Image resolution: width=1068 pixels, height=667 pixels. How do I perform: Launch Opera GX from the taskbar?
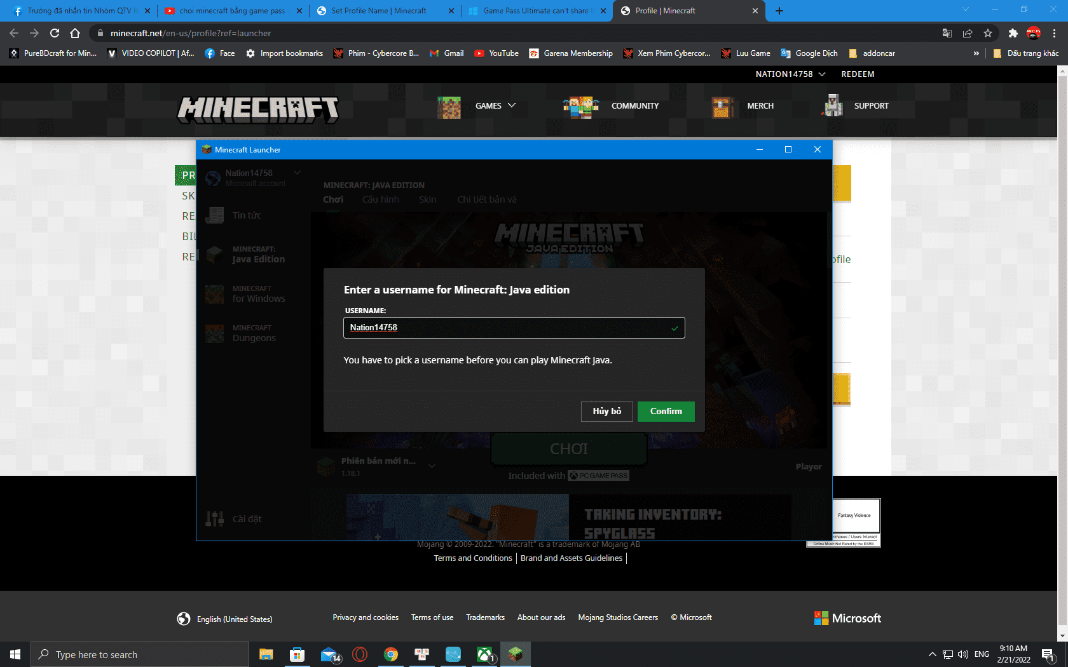click(x=360, y=654)
